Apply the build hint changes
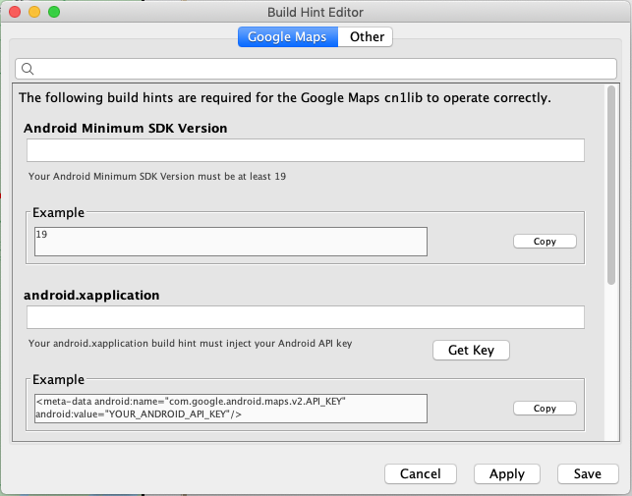632x496 pixels. (x=507, y=473)
